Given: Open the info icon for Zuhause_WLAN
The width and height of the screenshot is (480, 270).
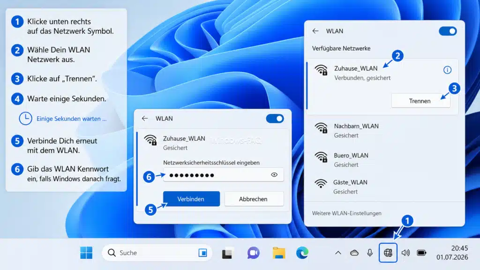Looking at the screenshot, I should click(x=447, y=70).
